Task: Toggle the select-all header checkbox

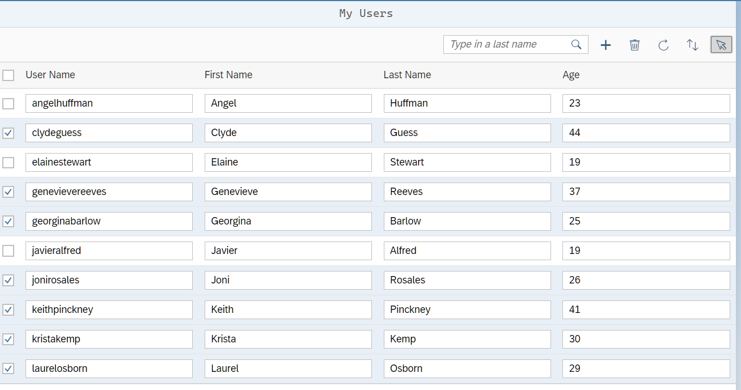Action: pos(9,75)
